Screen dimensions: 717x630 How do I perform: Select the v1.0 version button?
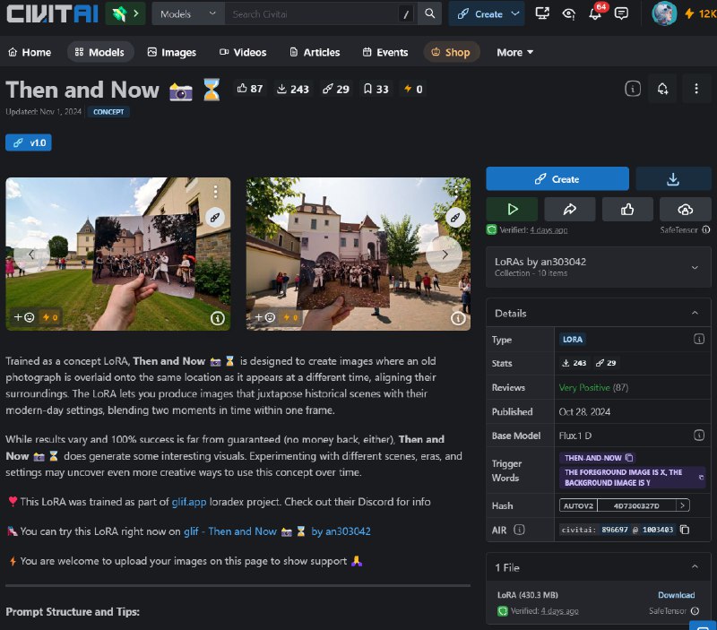point(29,142)
